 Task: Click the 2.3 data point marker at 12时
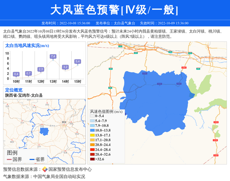pos(41,73)
